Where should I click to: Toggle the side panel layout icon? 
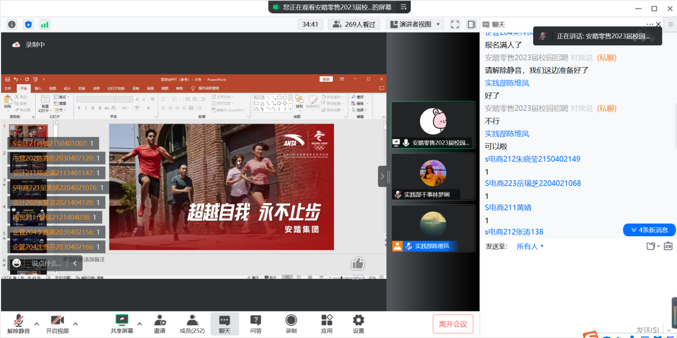pos(471,25)
